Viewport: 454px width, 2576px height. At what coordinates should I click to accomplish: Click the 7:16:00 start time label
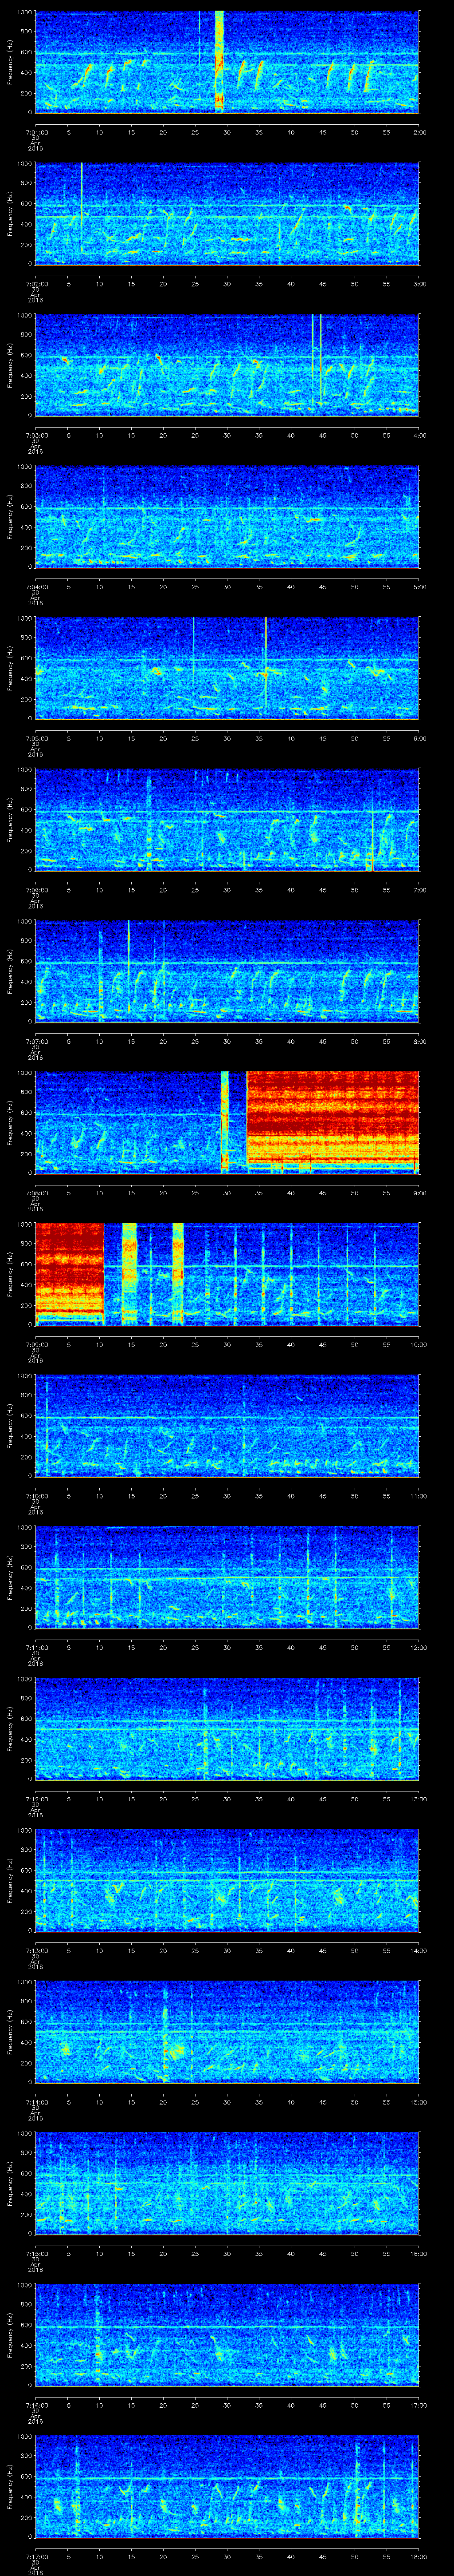click(36, 2406)
